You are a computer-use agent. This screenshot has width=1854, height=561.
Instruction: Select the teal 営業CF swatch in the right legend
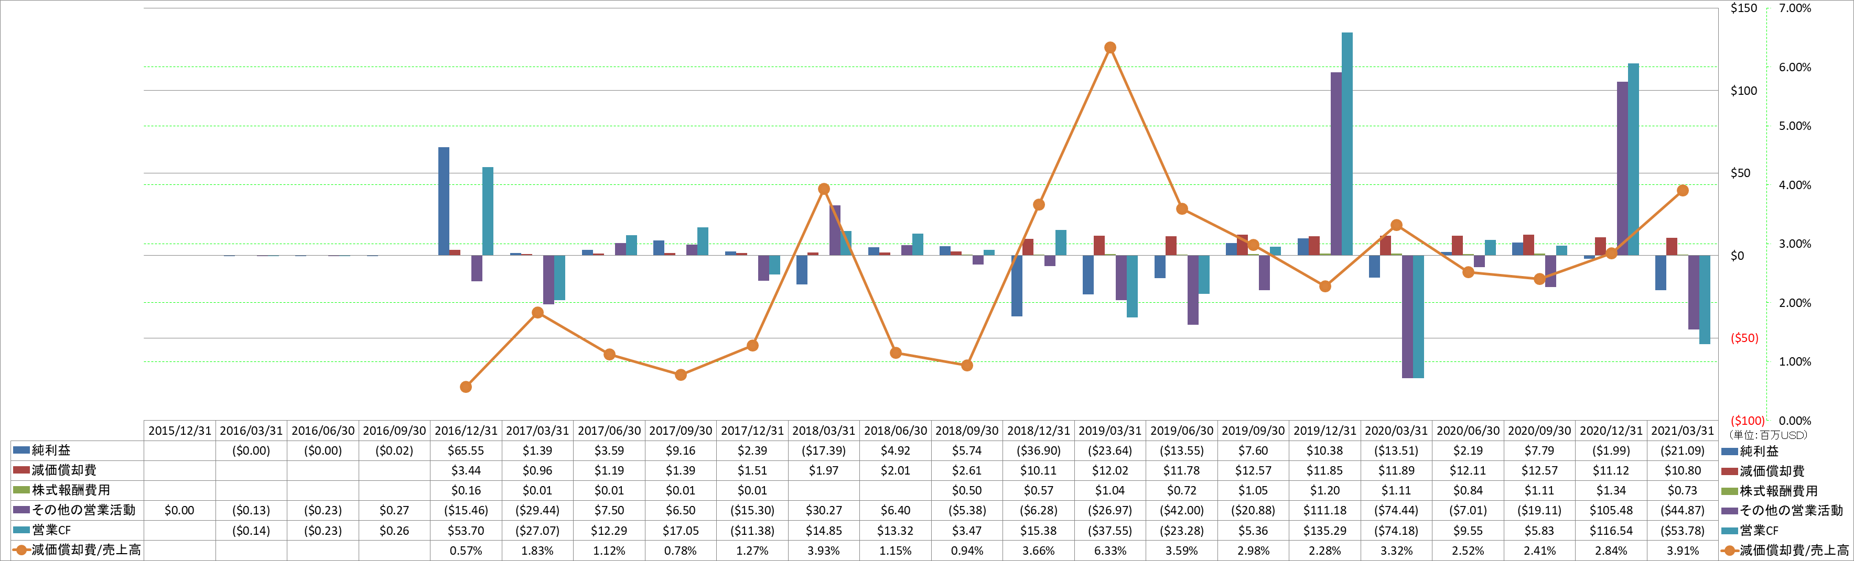[x=1730, y=531]
